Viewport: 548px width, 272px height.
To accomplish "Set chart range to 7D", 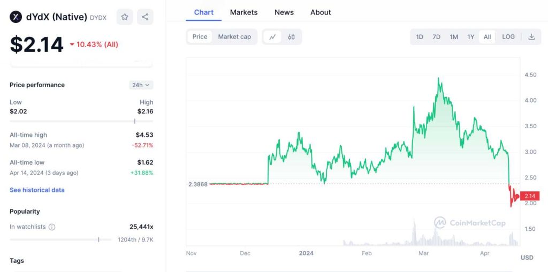I will [x=436, y=37].
